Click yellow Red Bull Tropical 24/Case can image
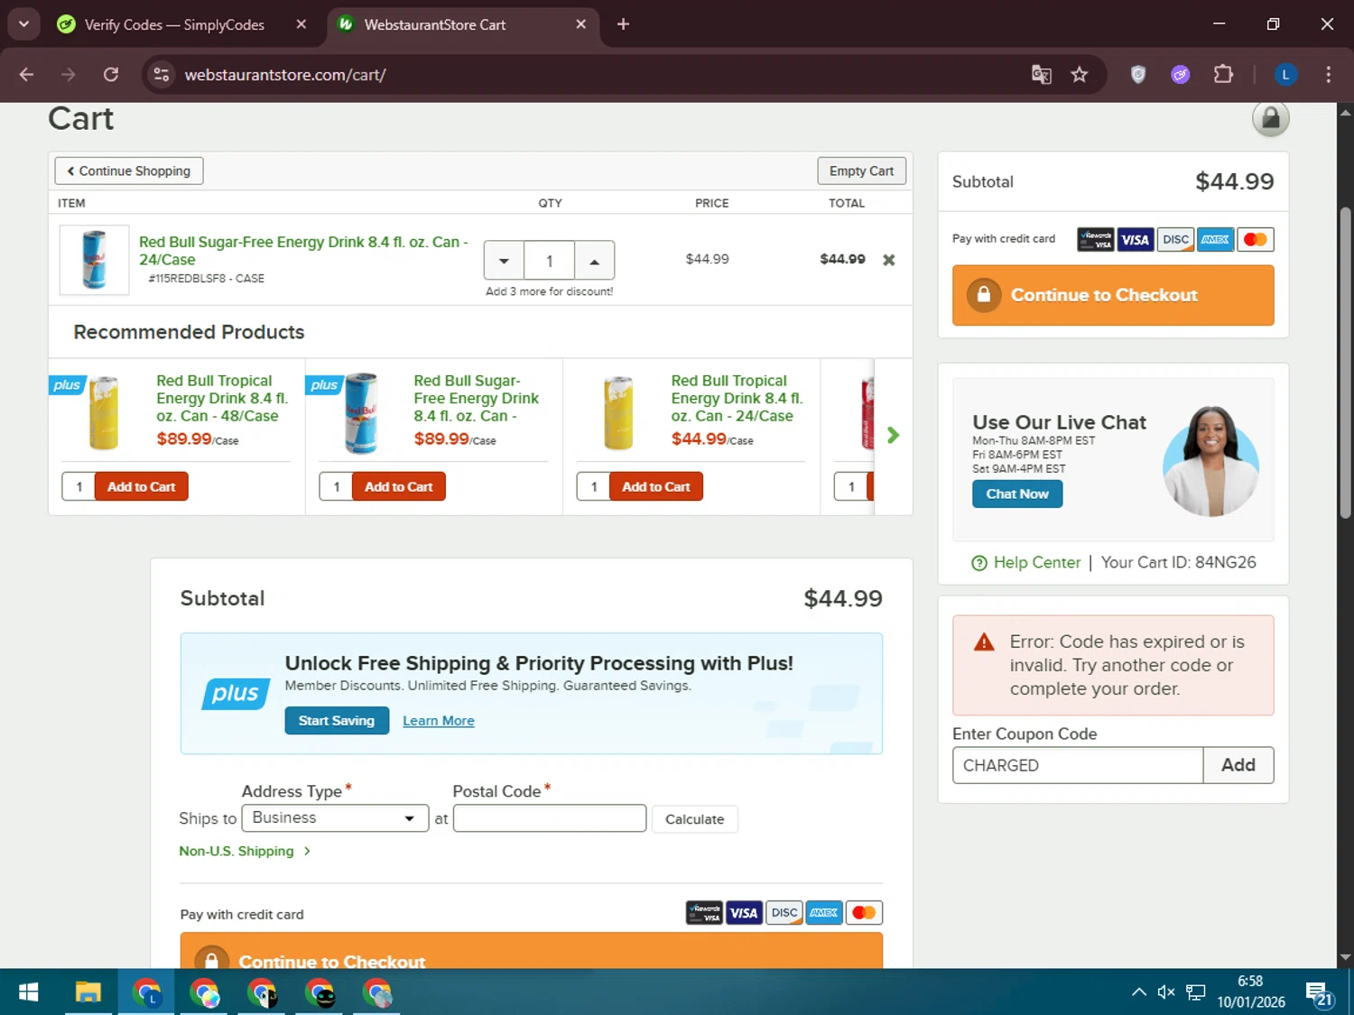The width and height of the screenshot is (1354, 1015). coord(618,413)
